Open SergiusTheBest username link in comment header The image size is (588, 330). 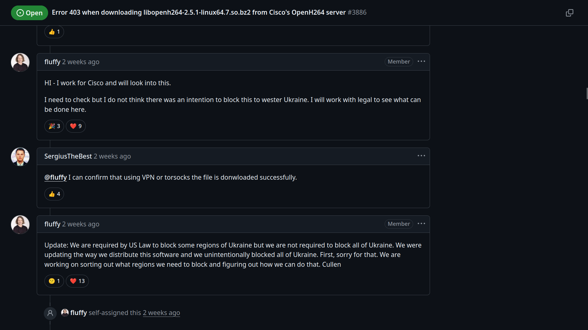click(x=68, y=156)
